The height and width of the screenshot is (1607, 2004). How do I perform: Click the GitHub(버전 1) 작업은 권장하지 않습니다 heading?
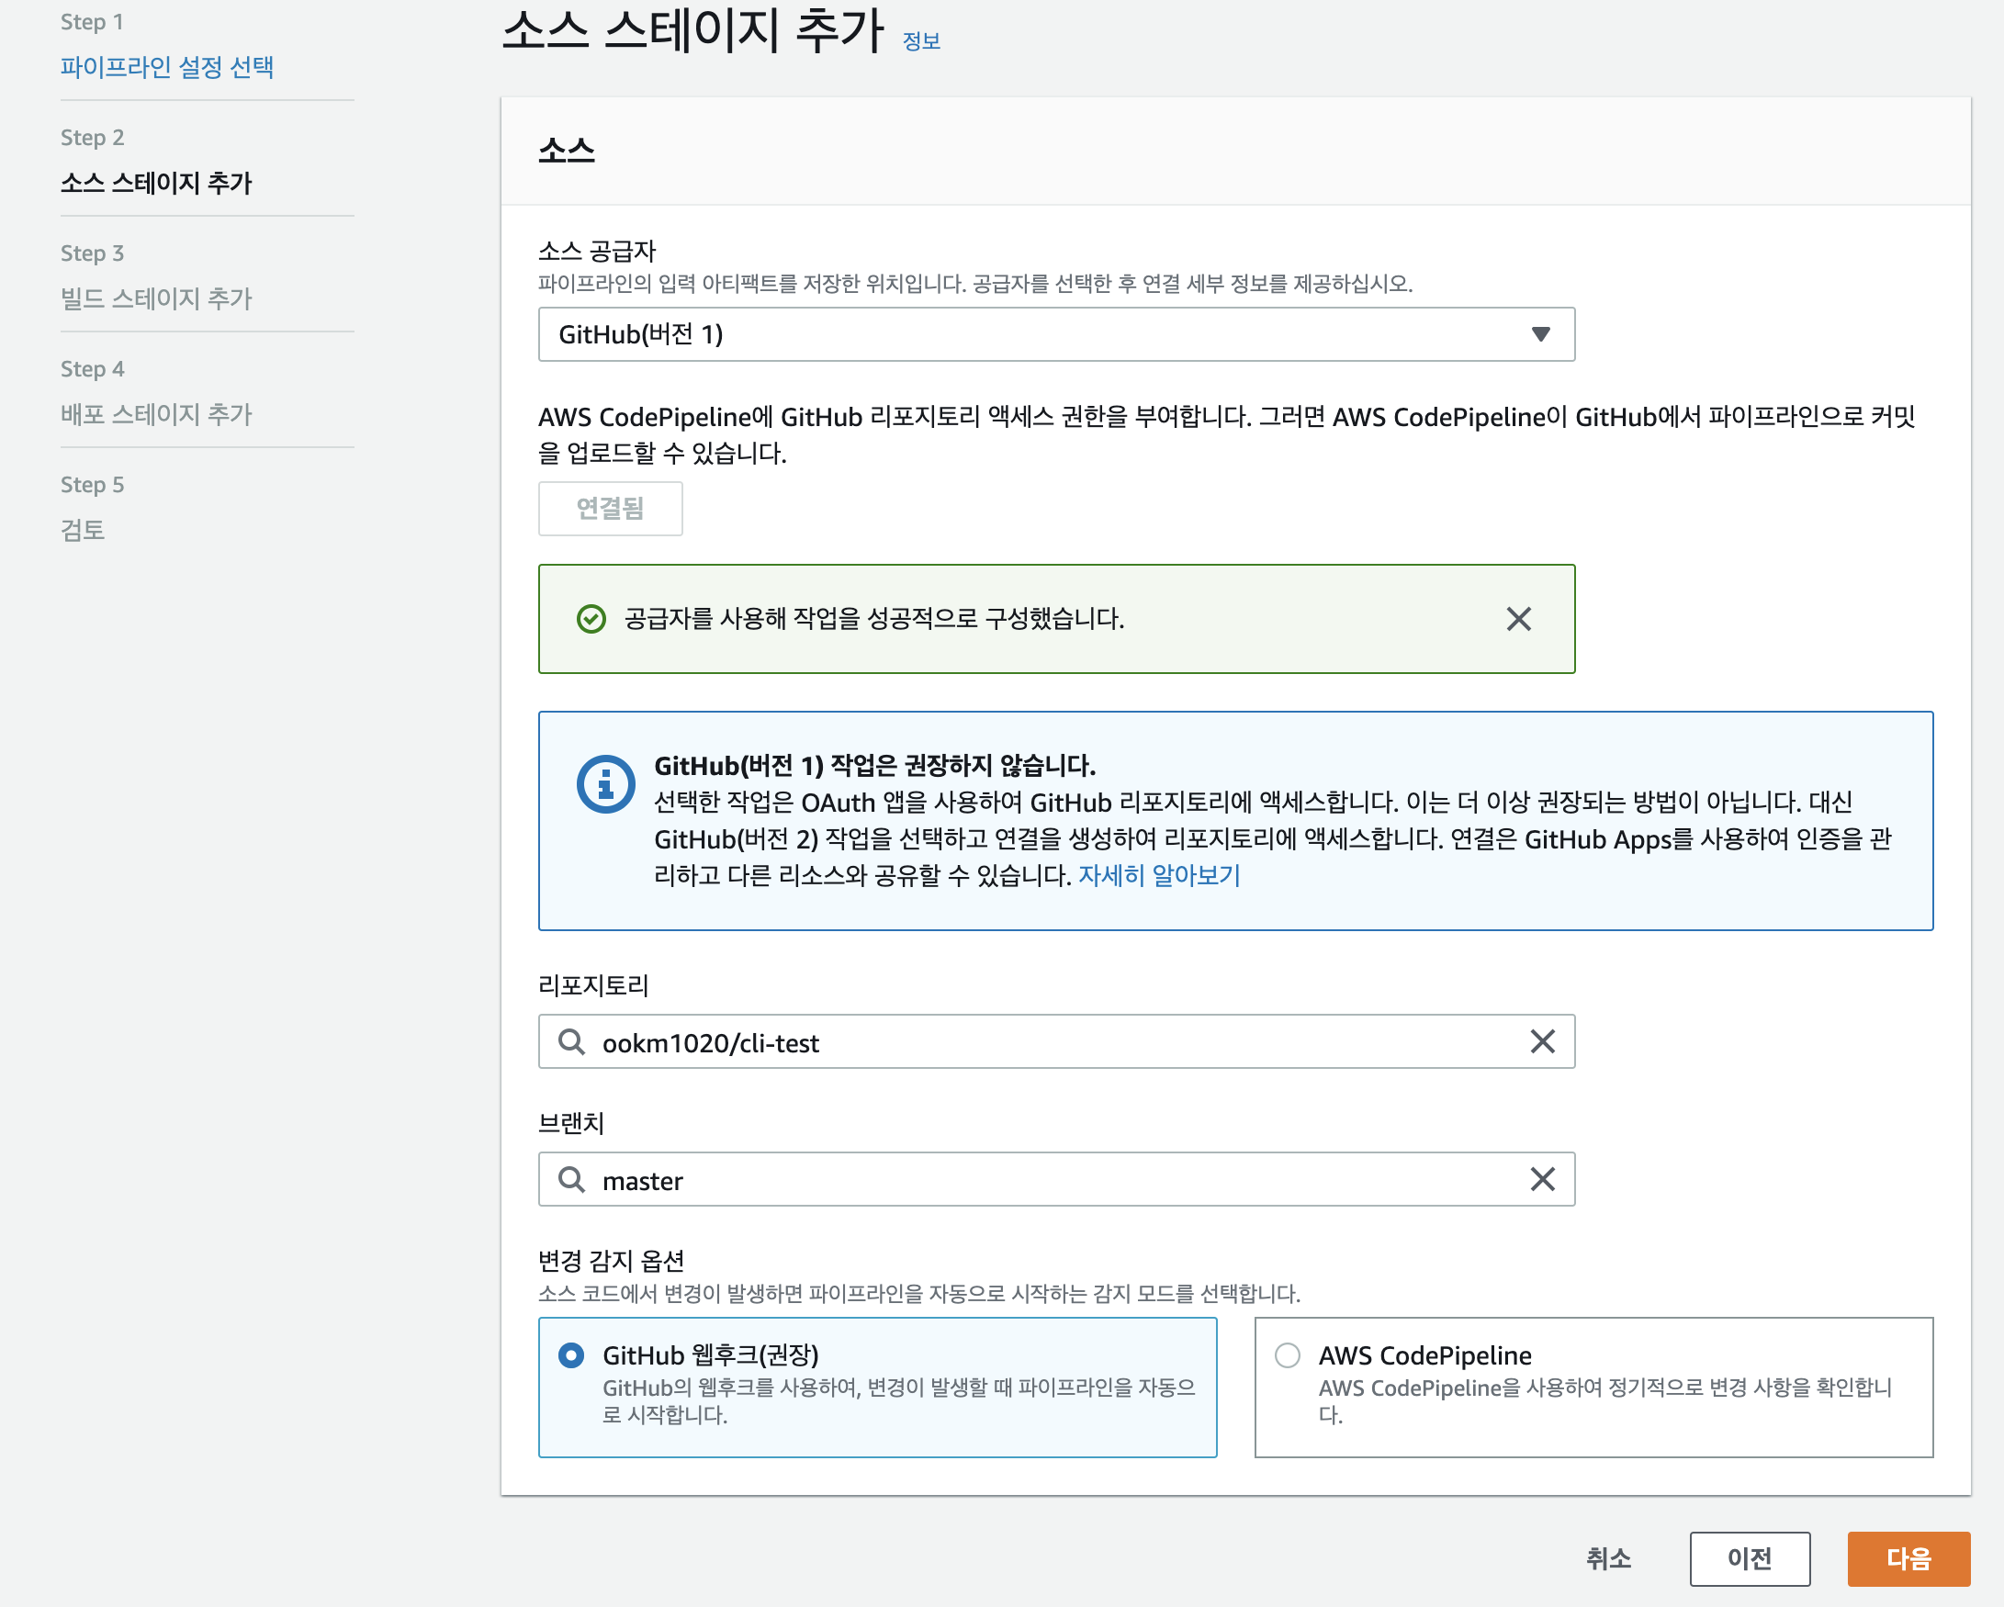click(874, 766)
